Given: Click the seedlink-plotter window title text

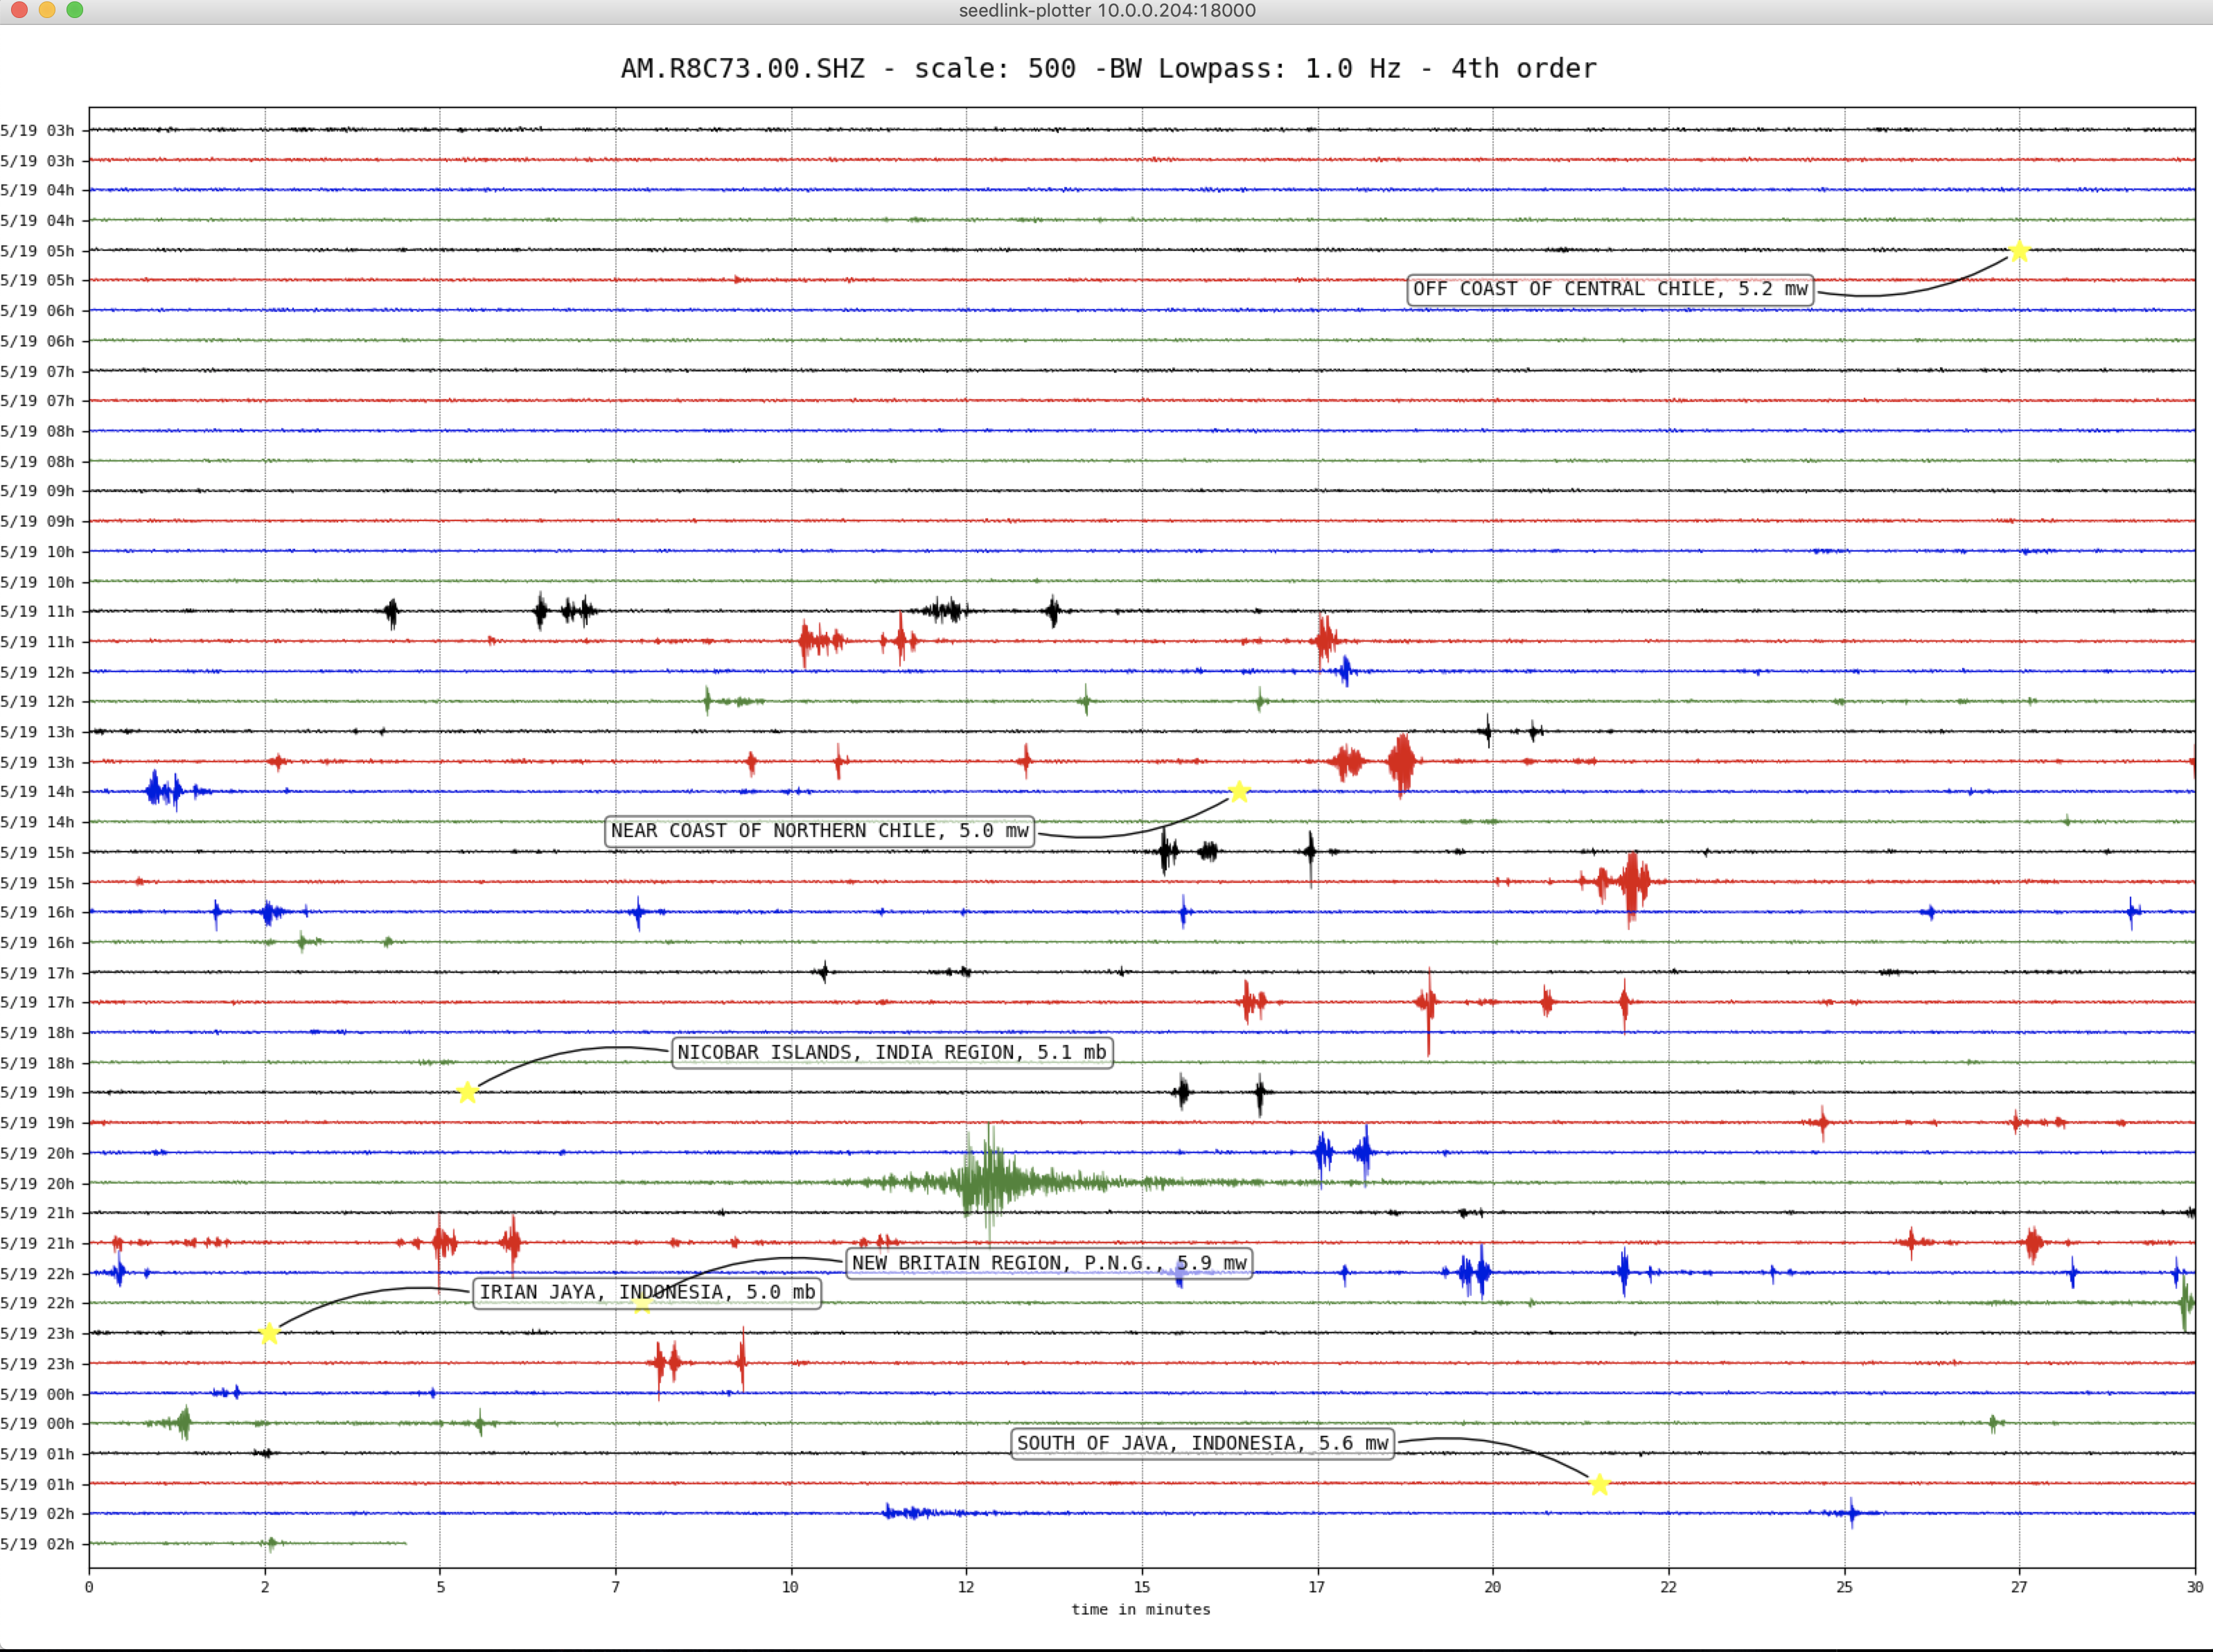Looking at the screenshot, I should (1107, 10).
